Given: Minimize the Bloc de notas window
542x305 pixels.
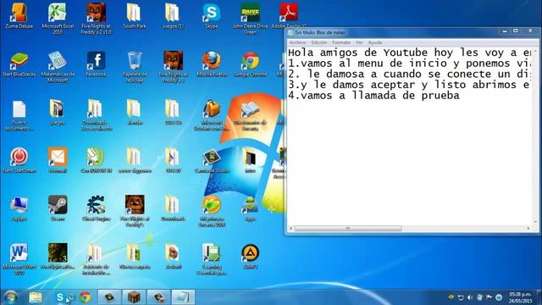Looking at the screenshot, I should tap(505, 31).
